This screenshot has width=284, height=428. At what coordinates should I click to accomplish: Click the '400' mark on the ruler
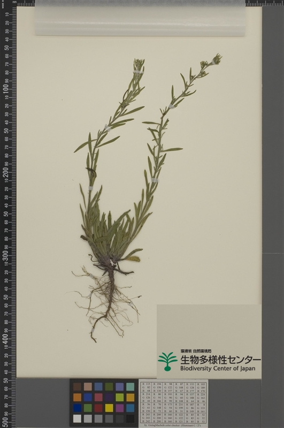[x=6, y=339]
